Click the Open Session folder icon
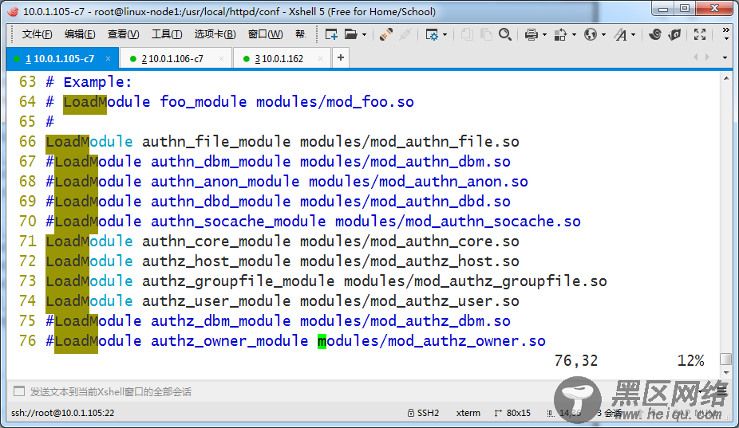The height and width of the screenshot is (428, 739). pyautogui.click(x=350, y=34)
